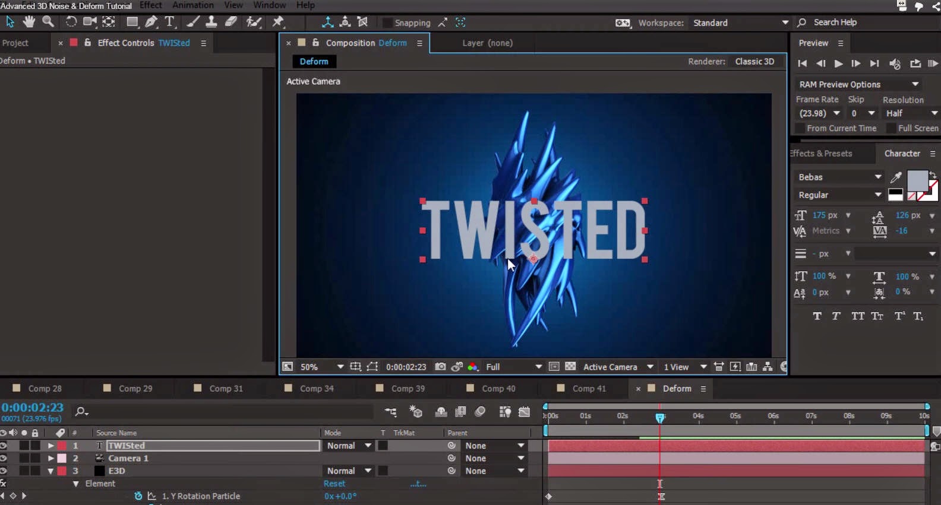The height and width of the screenshot is (505, 941).
Task: Click the Classic 3D renderer link
Action: click(754, 61)
